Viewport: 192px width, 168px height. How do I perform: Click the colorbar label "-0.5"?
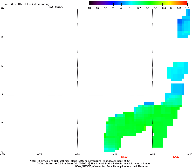point(155,8)
